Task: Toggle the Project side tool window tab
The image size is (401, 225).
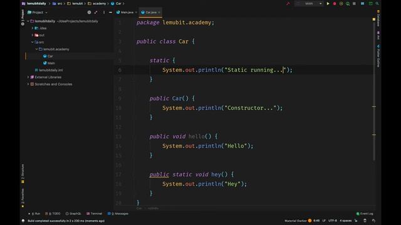Action: (23, 17)
